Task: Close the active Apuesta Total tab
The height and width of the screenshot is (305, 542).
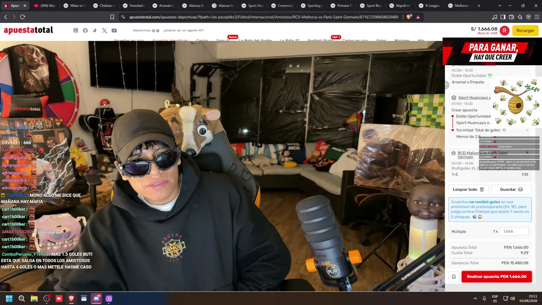Action: tap(25, 6)
